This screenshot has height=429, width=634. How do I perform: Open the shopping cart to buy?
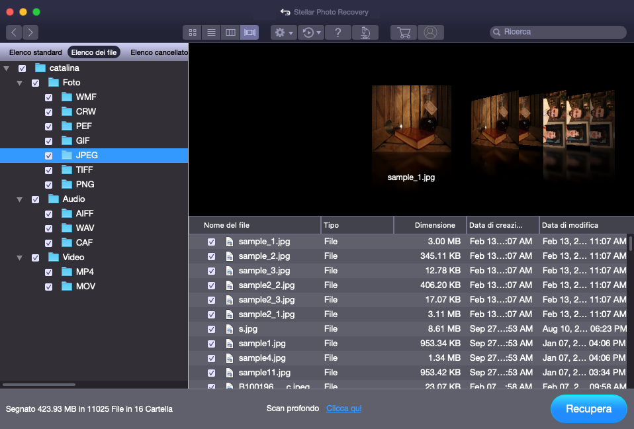coord(403,32)
